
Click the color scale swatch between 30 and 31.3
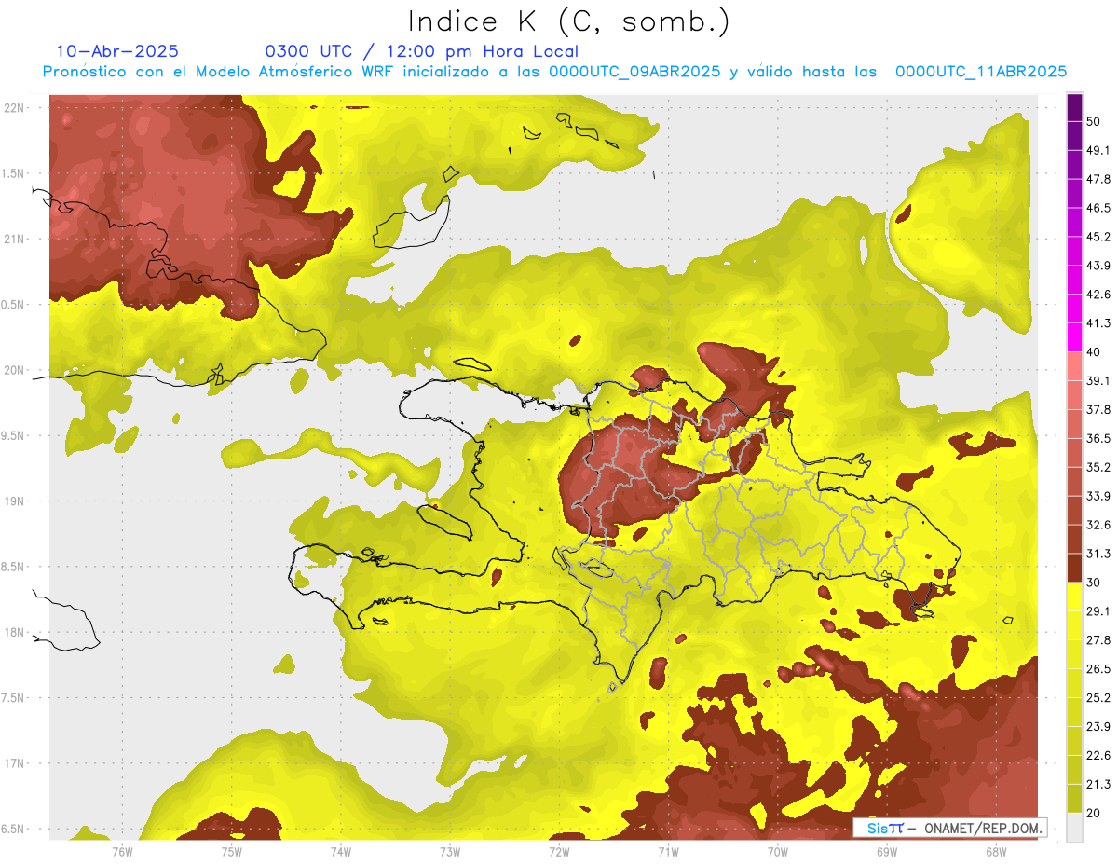click(1074, 568)
